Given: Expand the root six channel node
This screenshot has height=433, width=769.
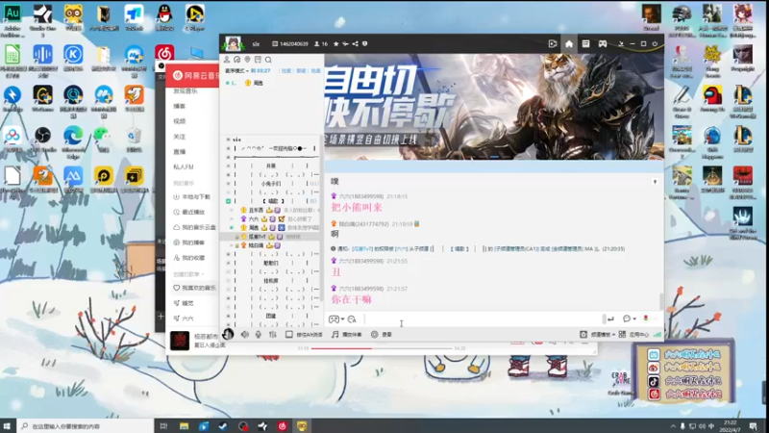Looking at the screenshot, I should tap(228, 140).
